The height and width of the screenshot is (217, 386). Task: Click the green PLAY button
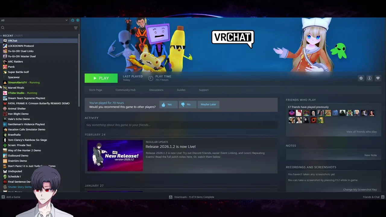coord(101,78)
